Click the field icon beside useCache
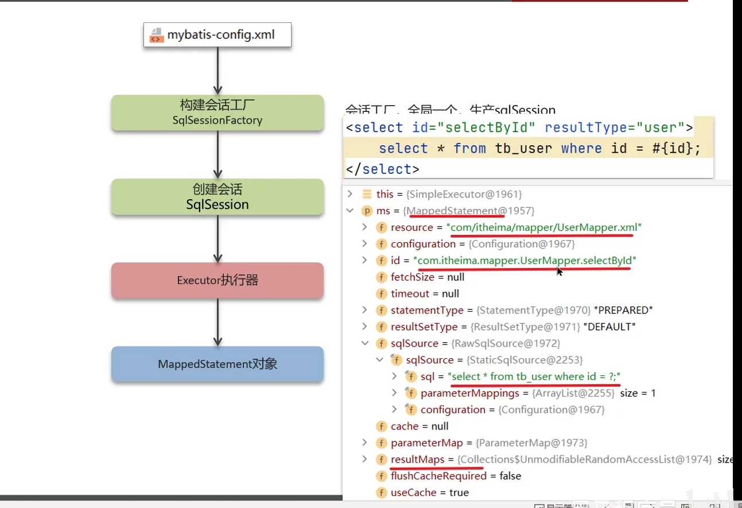 (x=382, y=493)
